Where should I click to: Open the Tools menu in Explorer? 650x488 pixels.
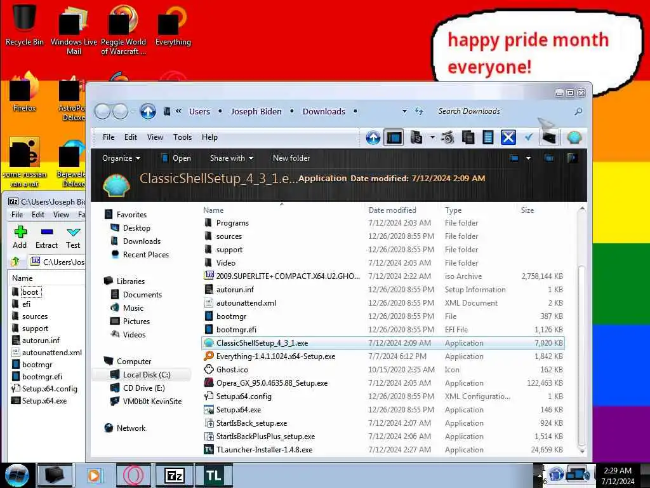click(182, 137)
